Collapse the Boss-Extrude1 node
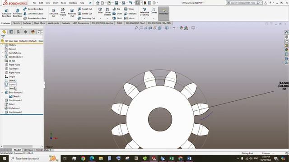Image resolution: width=289 pixels, height=162 pixels. click(2, 92)
